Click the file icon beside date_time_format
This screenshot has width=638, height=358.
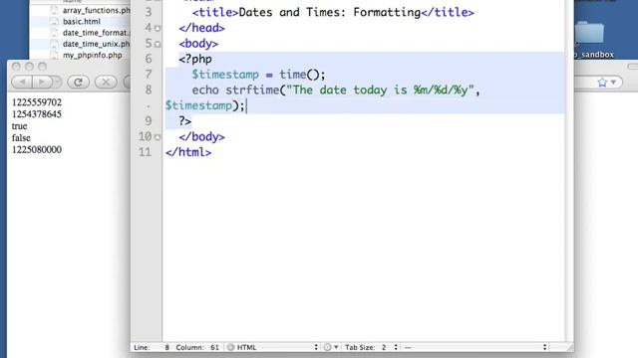[x=54, y=33]
